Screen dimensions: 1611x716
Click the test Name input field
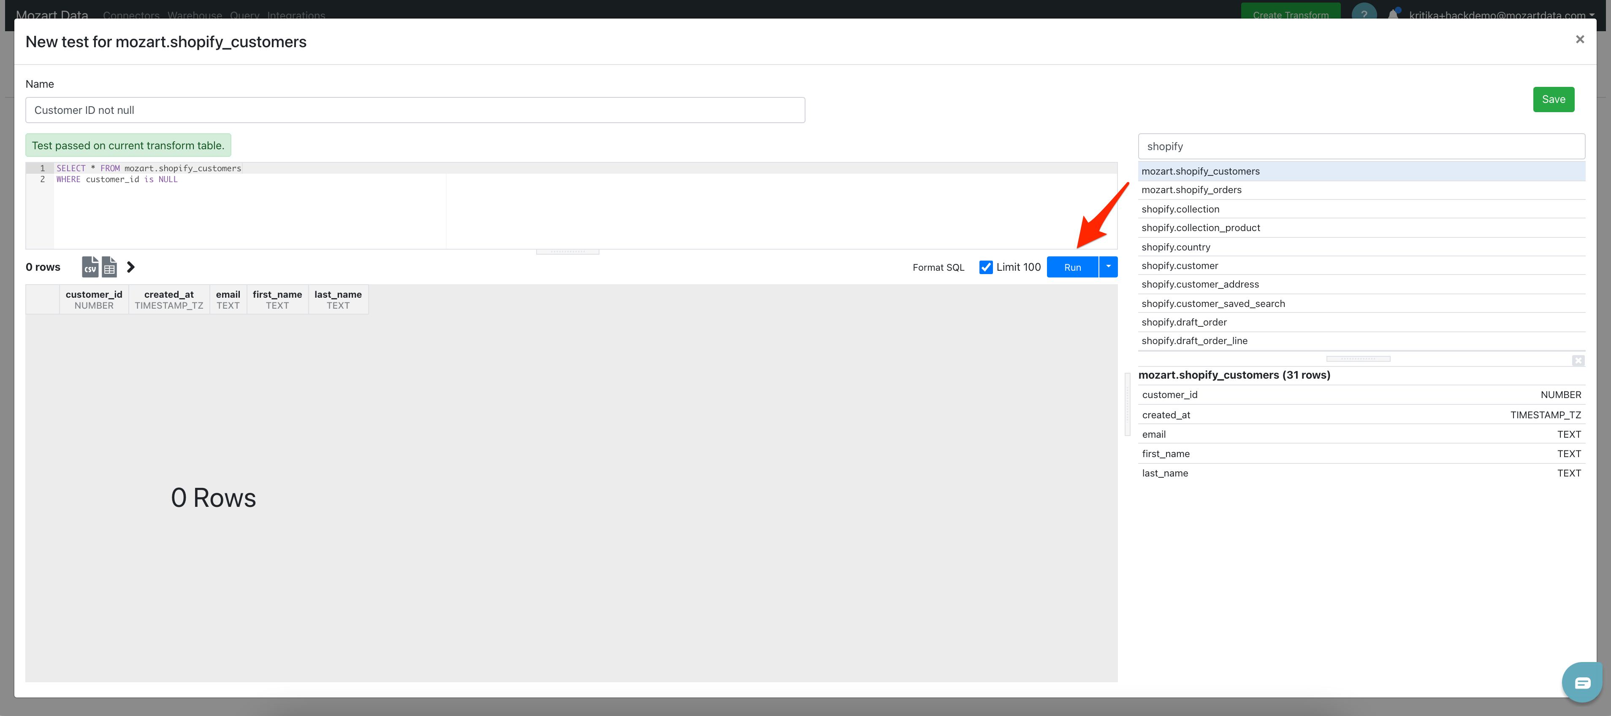coord(415,110)
